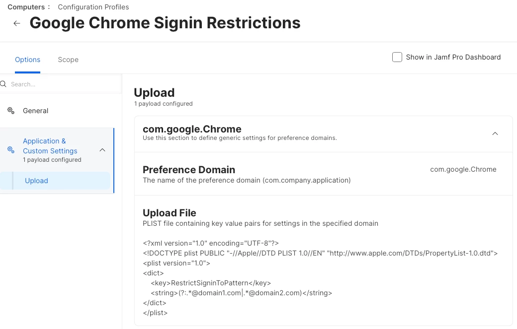This screenshot has width=517, height=329.
Task: Enable Show in Jamf Pro Dashboard checkbox
Action: pyautogui.click(x=397, y=57)
